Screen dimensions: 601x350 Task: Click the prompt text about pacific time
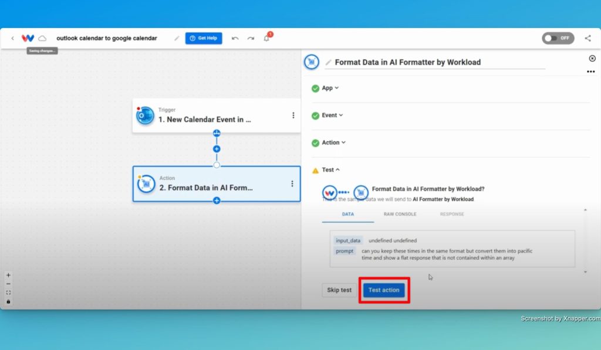click(x=447, y=254)
